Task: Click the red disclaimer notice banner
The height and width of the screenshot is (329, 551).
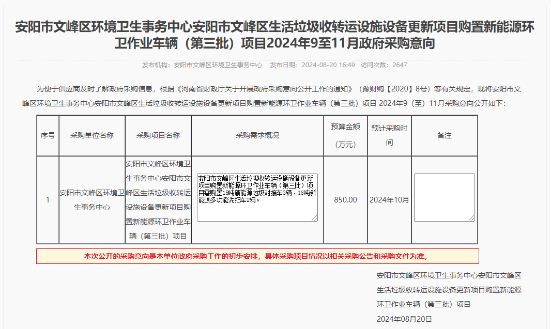Action: click(257, 256)
